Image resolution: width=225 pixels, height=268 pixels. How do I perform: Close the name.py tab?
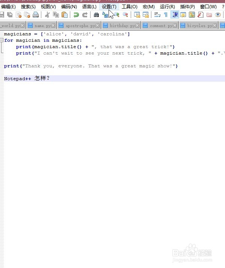tap(53, 26)
